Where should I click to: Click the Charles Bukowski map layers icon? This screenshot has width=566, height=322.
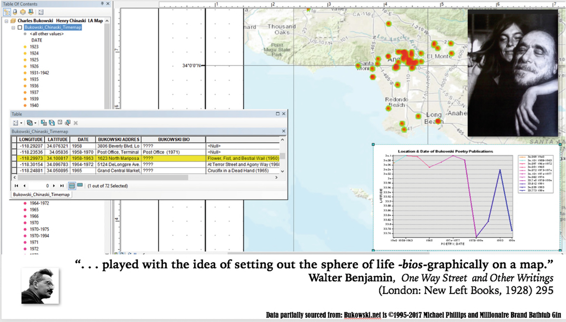[13, 21]
